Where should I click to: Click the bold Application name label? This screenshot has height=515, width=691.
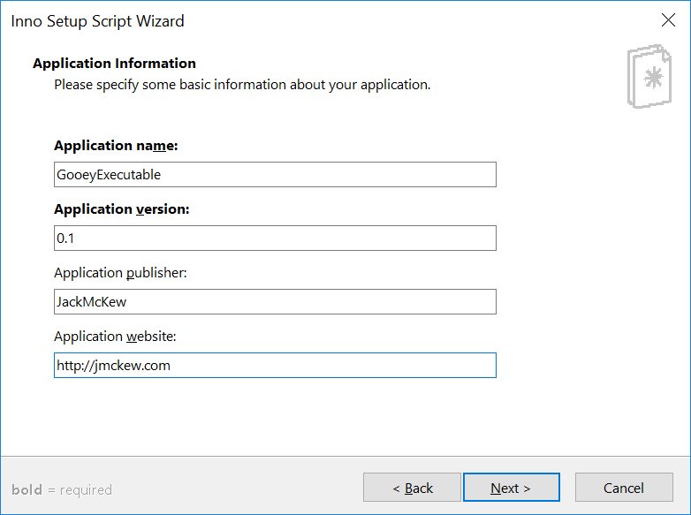click(116, 146)
